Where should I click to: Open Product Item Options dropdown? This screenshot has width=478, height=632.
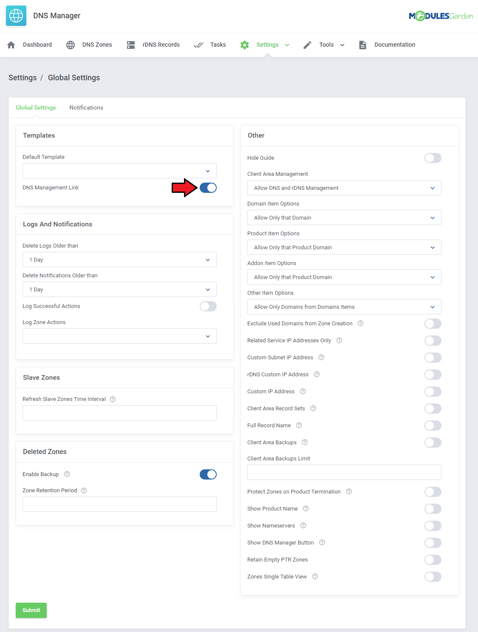tap(344, 247)
